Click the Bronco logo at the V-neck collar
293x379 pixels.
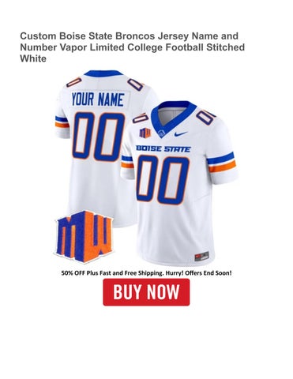[x=161, y=133]
